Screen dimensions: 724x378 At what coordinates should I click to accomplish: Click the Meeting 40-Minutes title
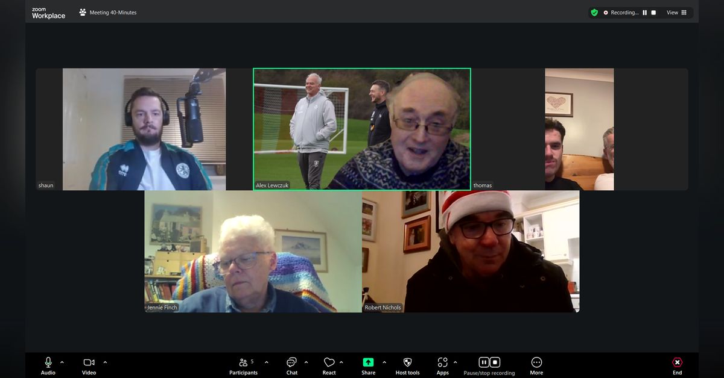[x=113, y=13]
